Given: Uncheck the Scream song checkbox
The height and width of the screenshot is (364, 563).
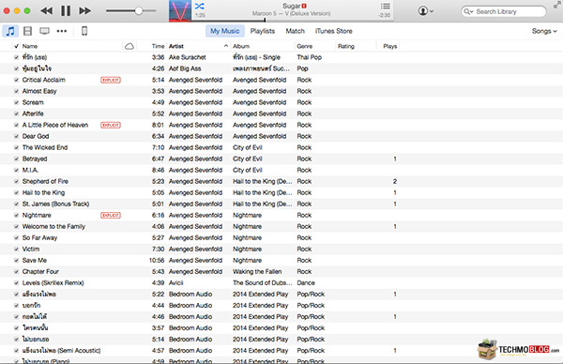Looking at the screenshot, I should click(16, 102).
